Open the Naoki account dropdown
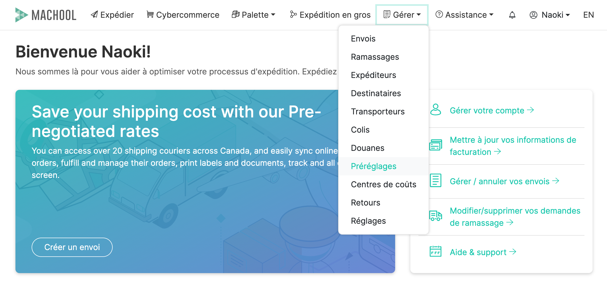This screenshot has width=607, height=287. (550, 15)
